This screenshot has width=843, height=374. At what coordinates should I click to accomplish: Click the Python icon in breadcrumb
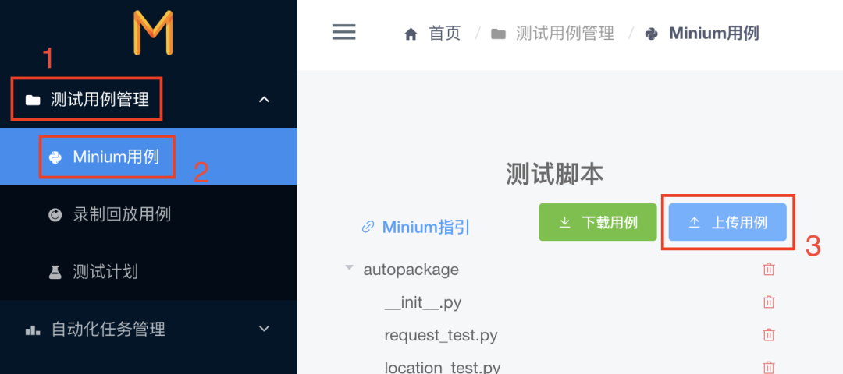tap(652, 34)
